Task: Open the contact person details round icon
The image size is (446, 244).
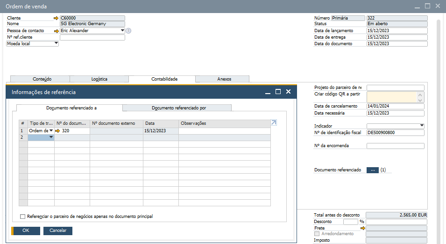Action: point(128,31)
